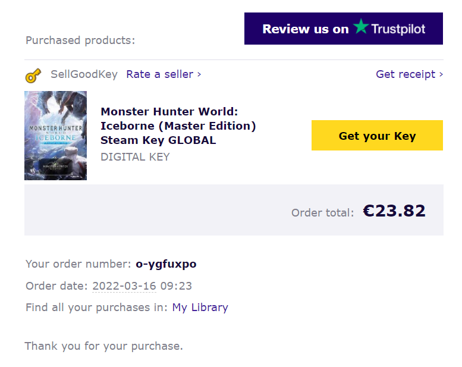Open the Review us on Trustpilot banner
Image resolution: width=462 pixels, height=367 pixels.
(x=343, y=29)
